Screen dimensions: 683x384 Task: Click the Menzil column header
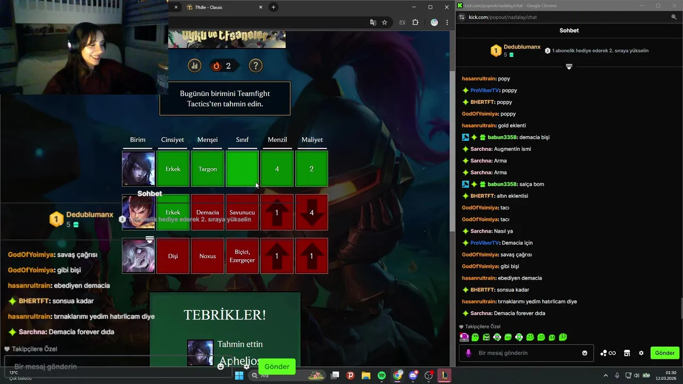point(277,140)
